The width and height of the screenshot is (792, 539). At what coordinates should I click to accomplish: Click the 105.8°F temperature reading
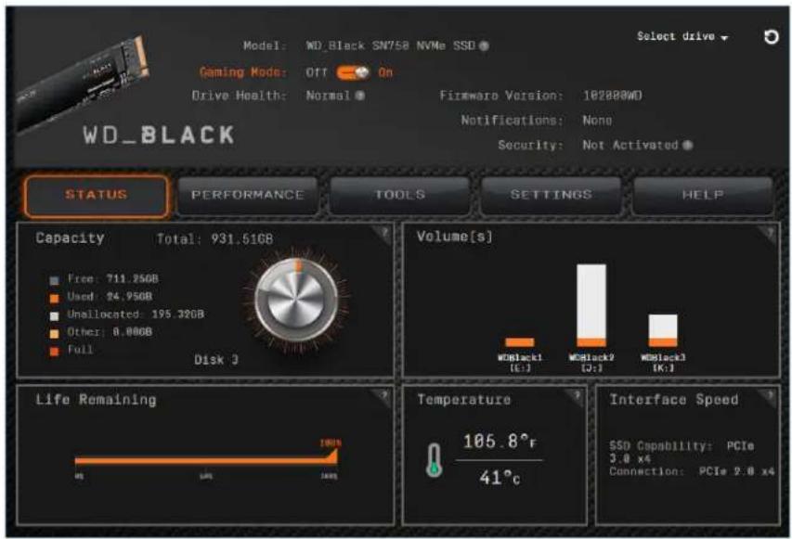coord(500,442)
